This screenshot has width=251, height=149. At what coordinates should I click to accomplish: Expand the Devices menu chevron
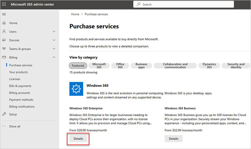(54, 40)
